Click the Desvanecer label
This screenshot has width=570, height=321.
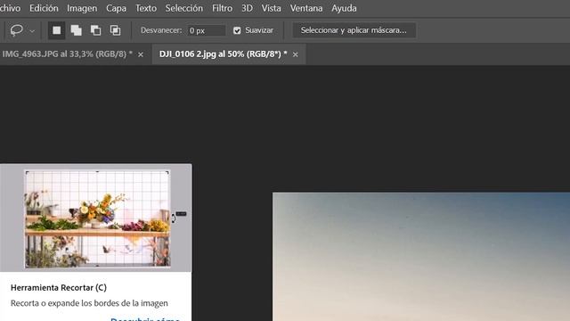161,30
